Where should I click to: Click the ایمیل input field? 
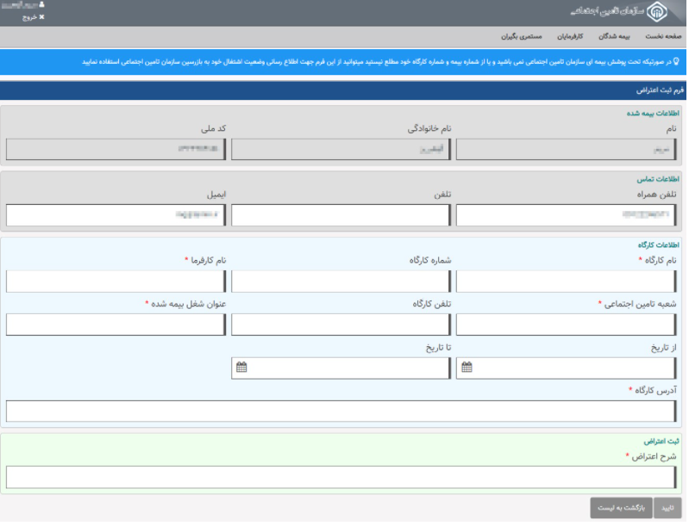pos(116,215)
